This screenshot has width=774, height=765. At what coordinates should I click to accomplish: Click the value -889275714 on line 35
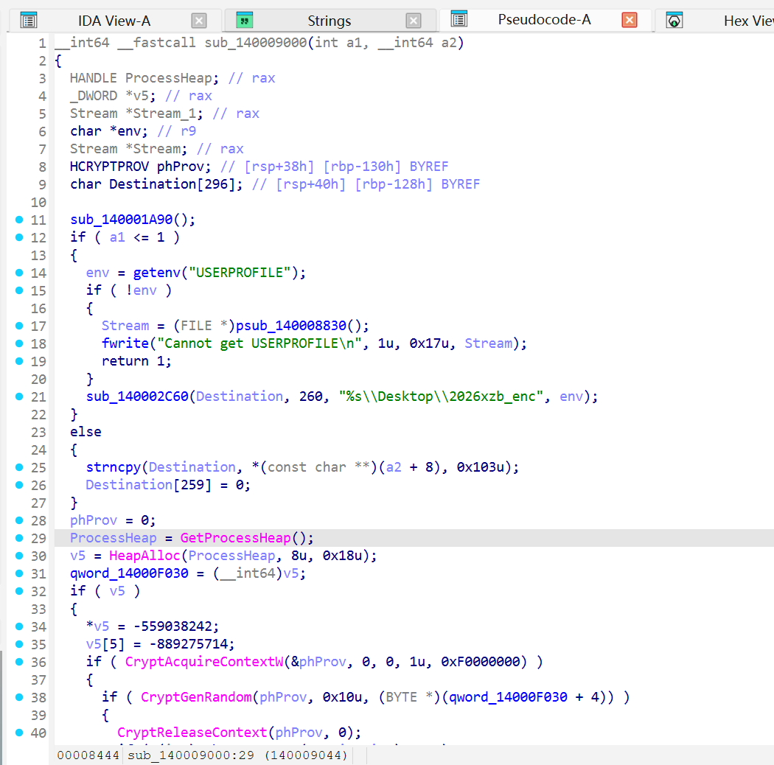tap(189, 644)
